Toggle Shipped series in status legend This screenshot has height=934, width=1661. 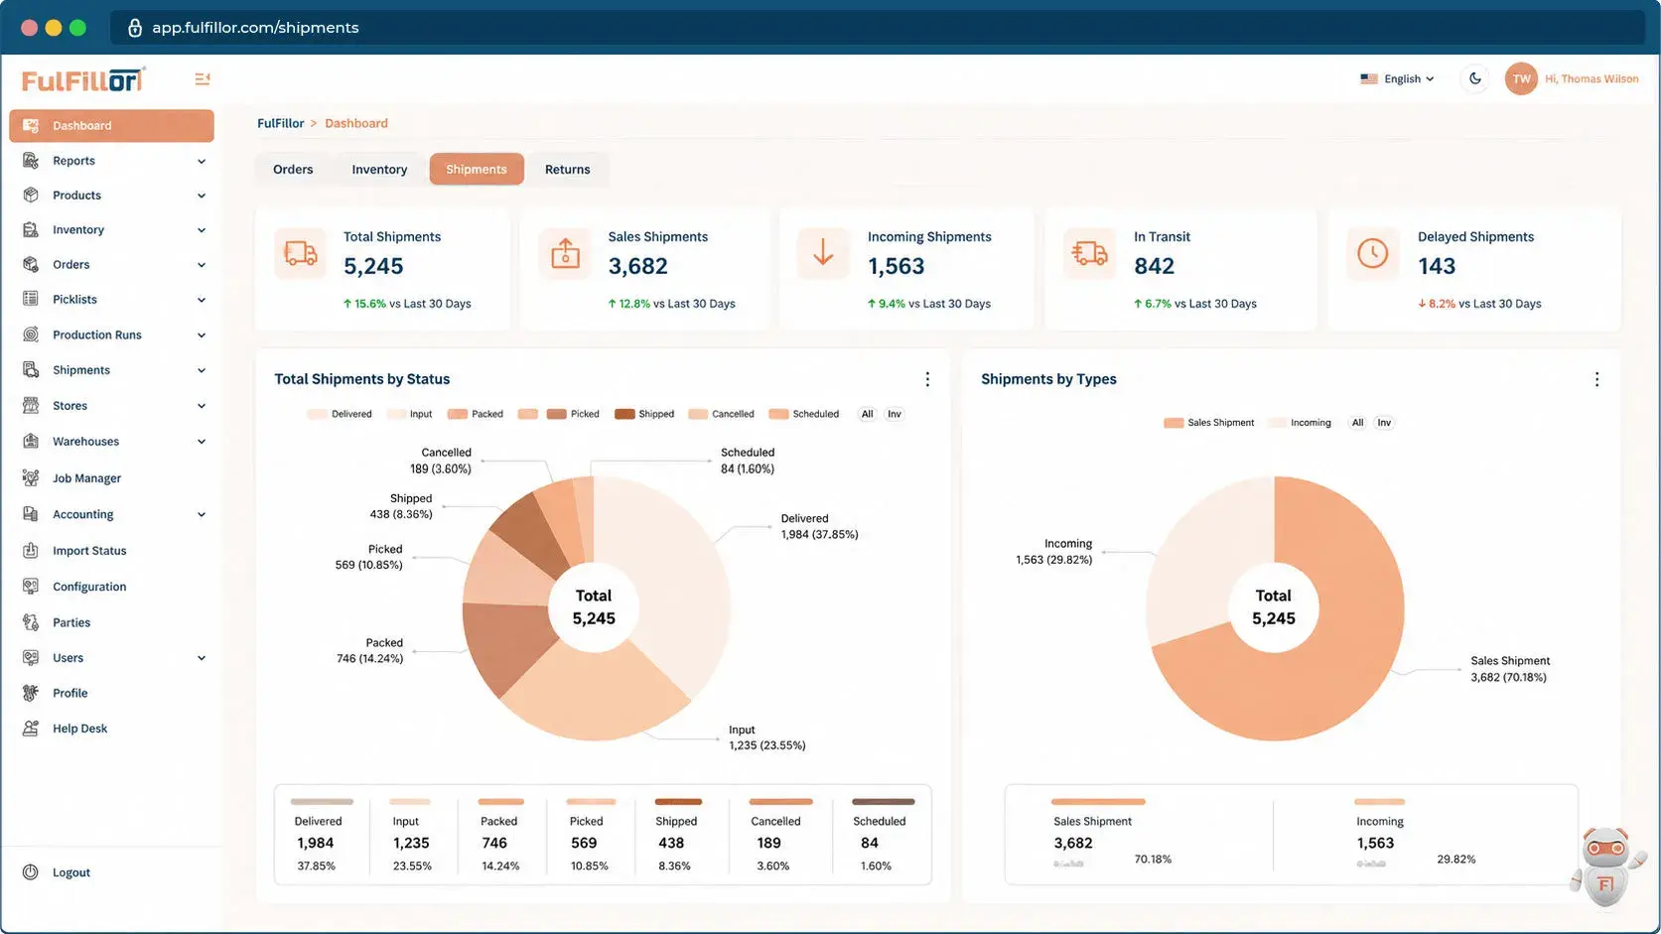pos(644,414)
